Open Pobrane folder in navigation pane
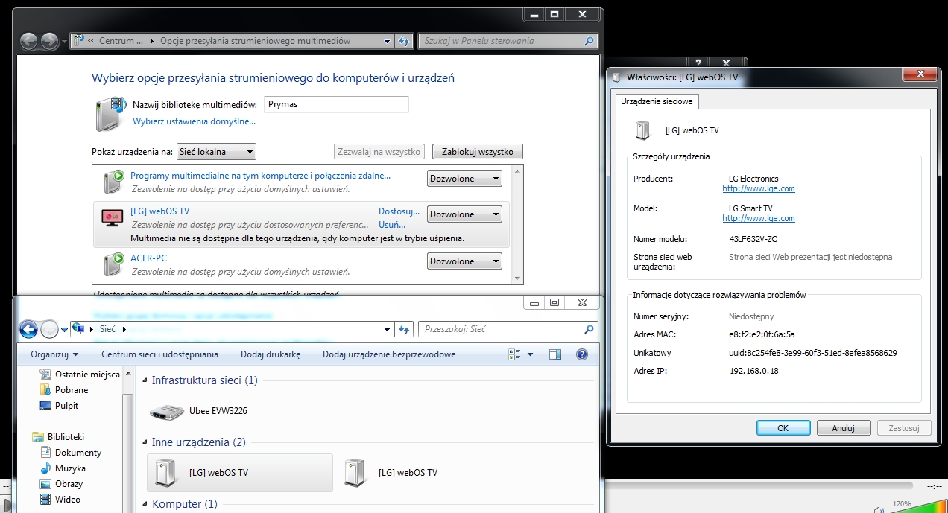 coord(65,390)
